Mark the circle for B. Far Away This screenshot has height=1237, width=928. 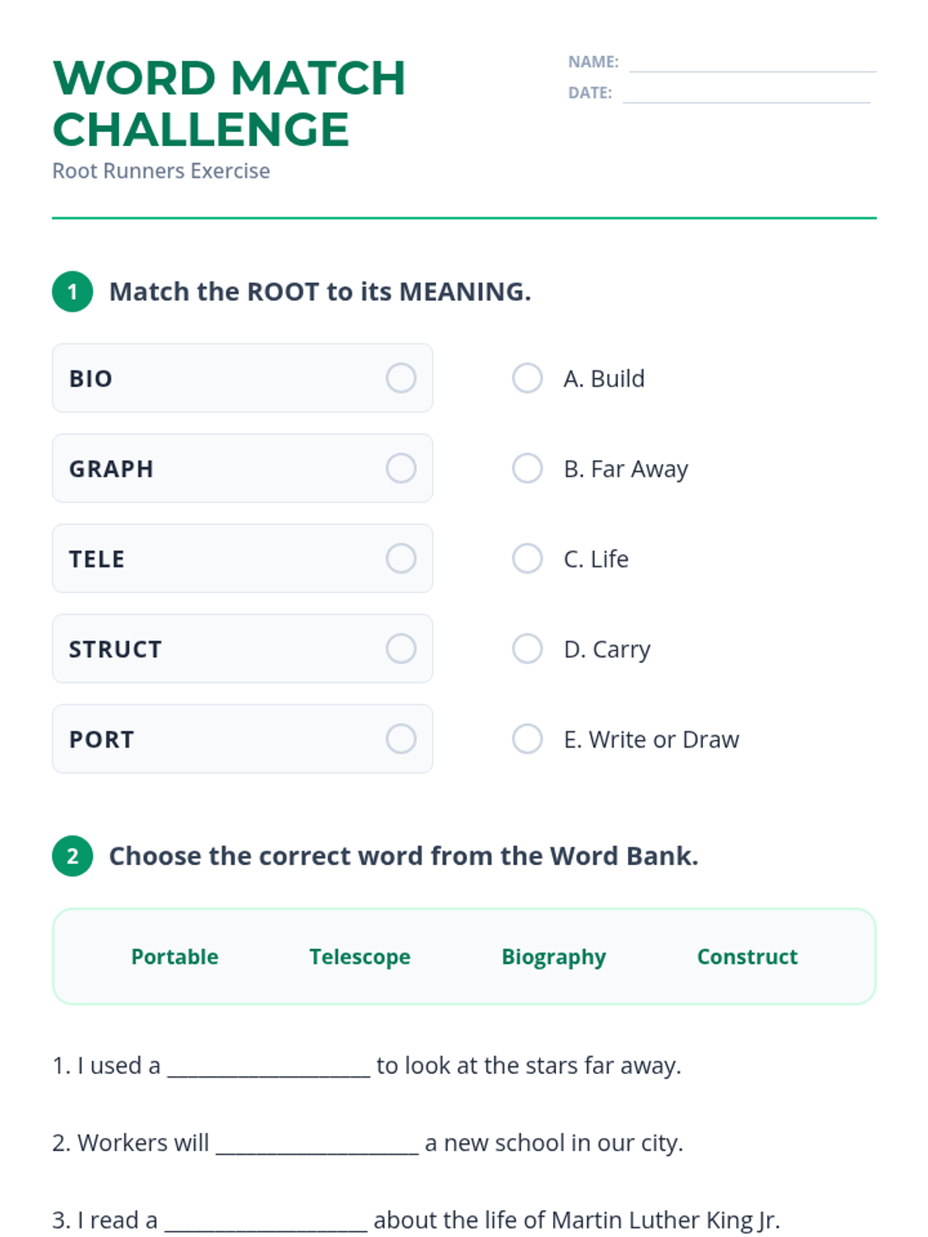527,469
